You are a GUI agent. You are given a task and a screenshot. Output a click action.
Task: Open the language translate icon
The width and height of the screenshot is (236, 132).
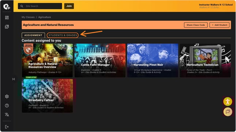(7, 115)
